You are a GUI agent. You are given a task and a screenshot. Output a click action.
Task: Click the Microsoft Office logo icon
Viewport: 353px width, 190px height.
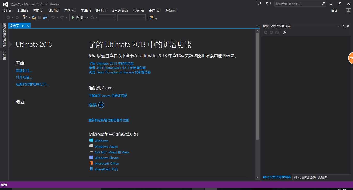91,163
